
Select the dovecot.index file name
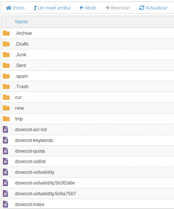point(30,205)
